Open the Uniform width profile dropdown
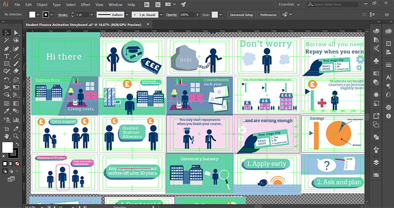 pos(127,15)
